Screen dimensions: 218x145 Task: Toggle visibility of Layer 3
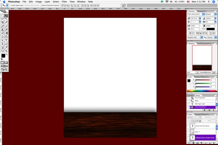coord(188,132)
